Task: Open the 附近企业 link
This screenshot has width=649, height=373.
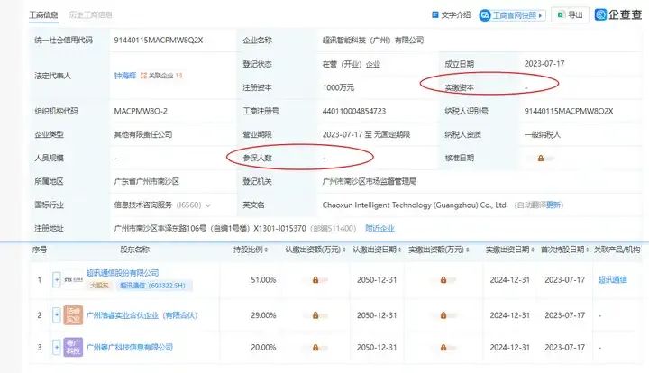Action: (379, 228)
